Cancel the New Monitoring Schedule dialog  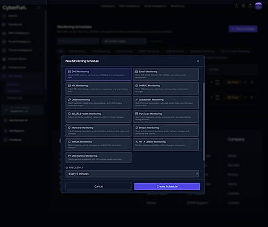click(x=99, y=186)
